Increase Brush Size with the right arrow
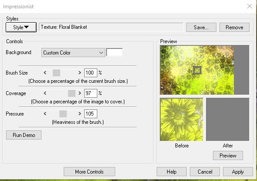This screenshot has height=181, width=257. pos(80,73)
